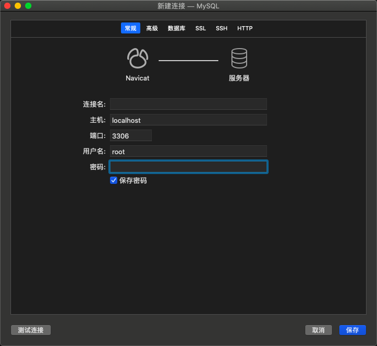Click the Navicat logo icon

coord(138,59)
